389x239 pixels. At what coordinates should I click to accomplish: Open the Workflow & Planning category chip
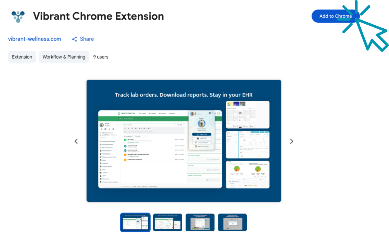click(x=64, y=57)
